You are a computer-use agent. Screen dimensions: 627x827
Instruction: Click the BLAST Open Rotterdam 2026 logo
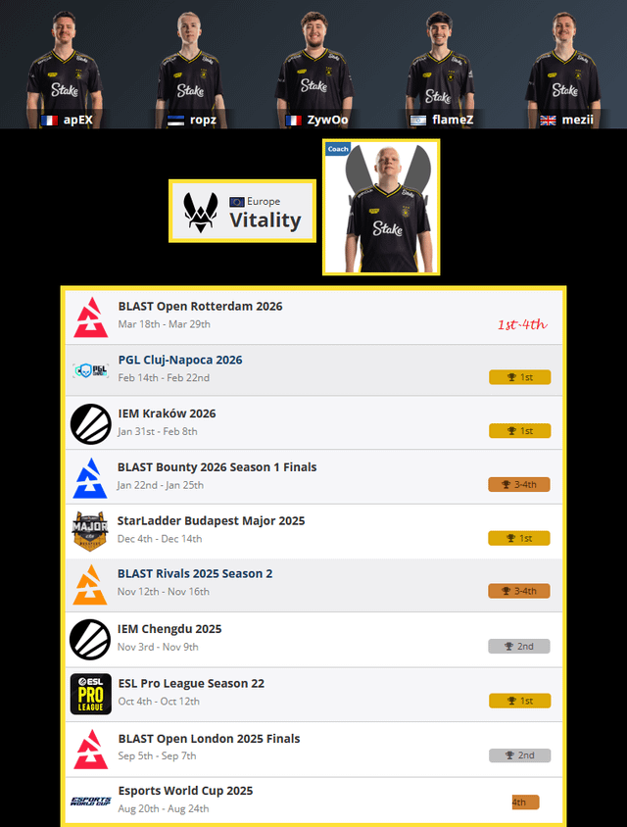(91, 316)
